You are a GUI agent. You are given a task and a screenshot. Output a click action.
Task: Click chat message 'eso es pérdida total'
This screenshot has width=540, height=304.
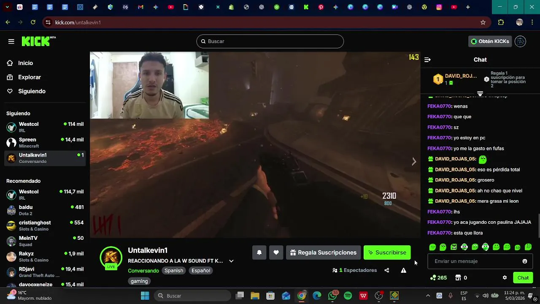click(x=498, y=170)
